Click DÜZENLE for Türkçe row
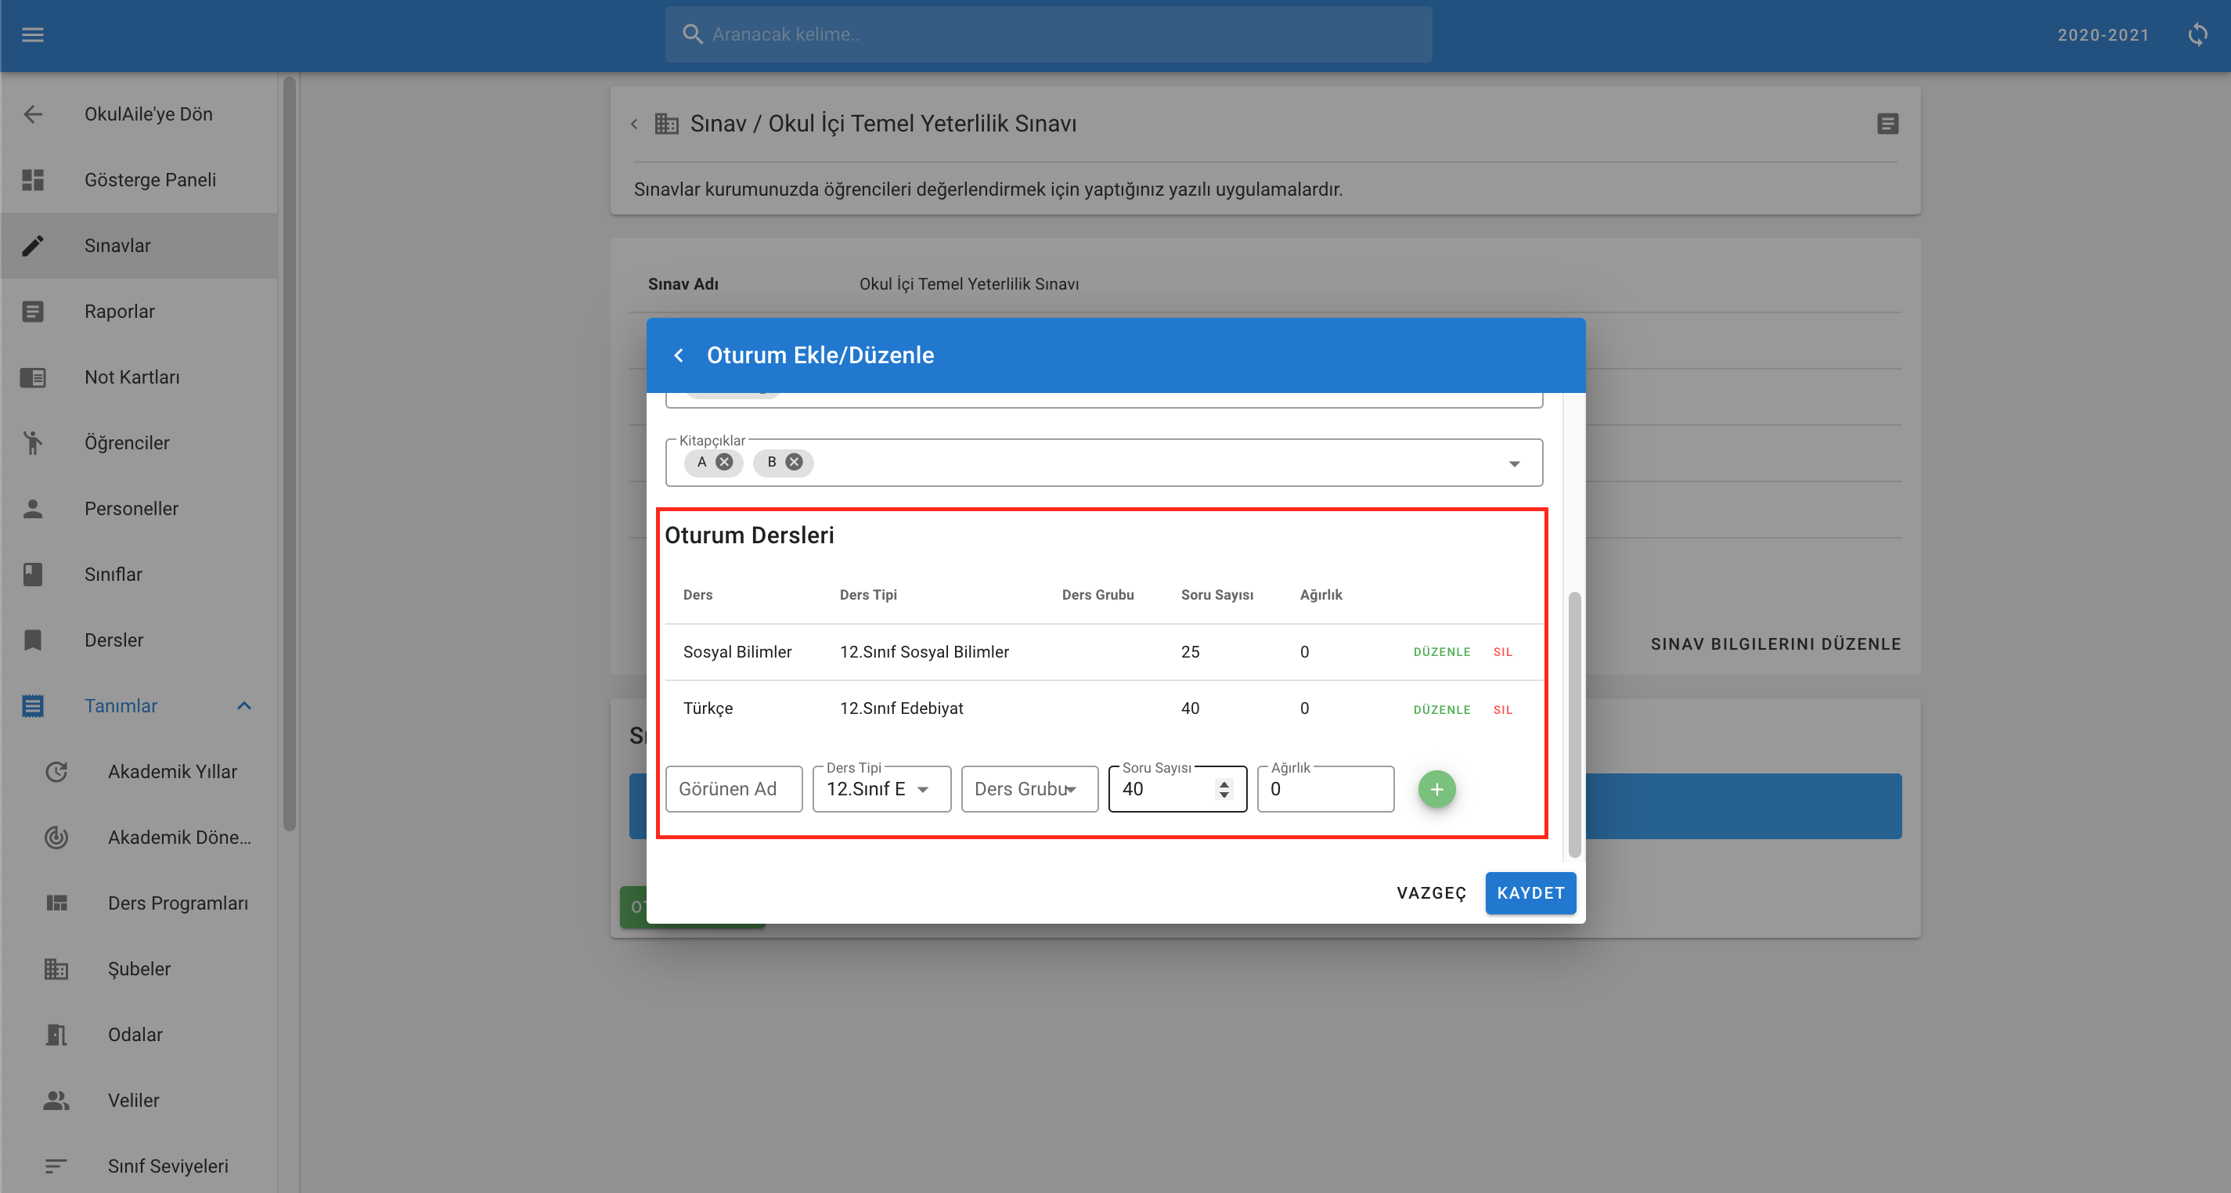Image resolution: width=2231 pixels, height=1193 pixels. (1442, 709)
